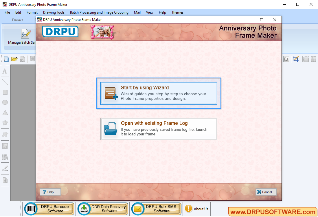Create a new frame document
Image resolution: width=318 pixels, height=217 pixels.
pos(6,59)
